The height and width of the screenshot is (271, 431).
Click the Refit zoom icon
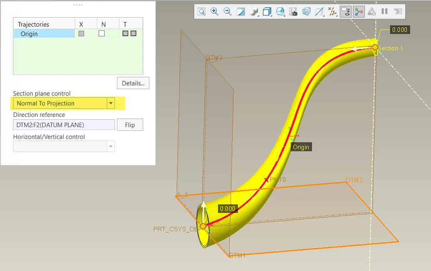click(x=202, y=12)
